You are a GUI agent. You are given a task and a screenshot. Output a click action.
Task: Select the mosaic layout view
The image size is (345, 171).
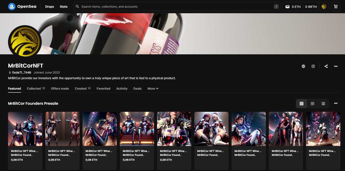click(323, 104)
